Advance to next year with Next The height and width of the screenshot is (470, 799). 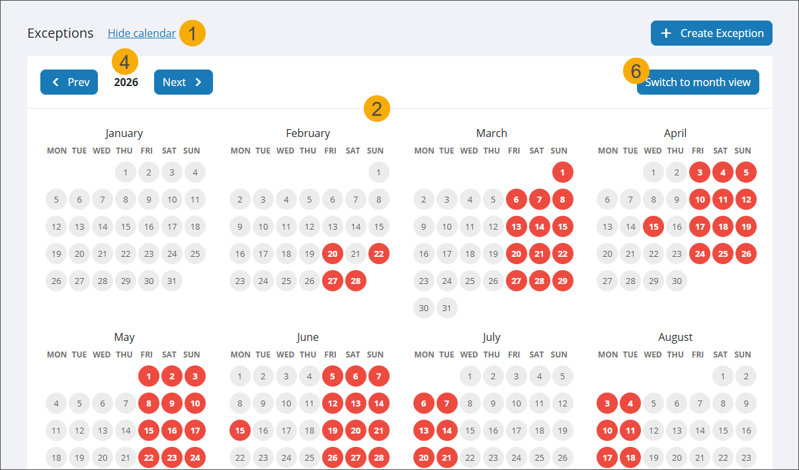pos(183,82)
